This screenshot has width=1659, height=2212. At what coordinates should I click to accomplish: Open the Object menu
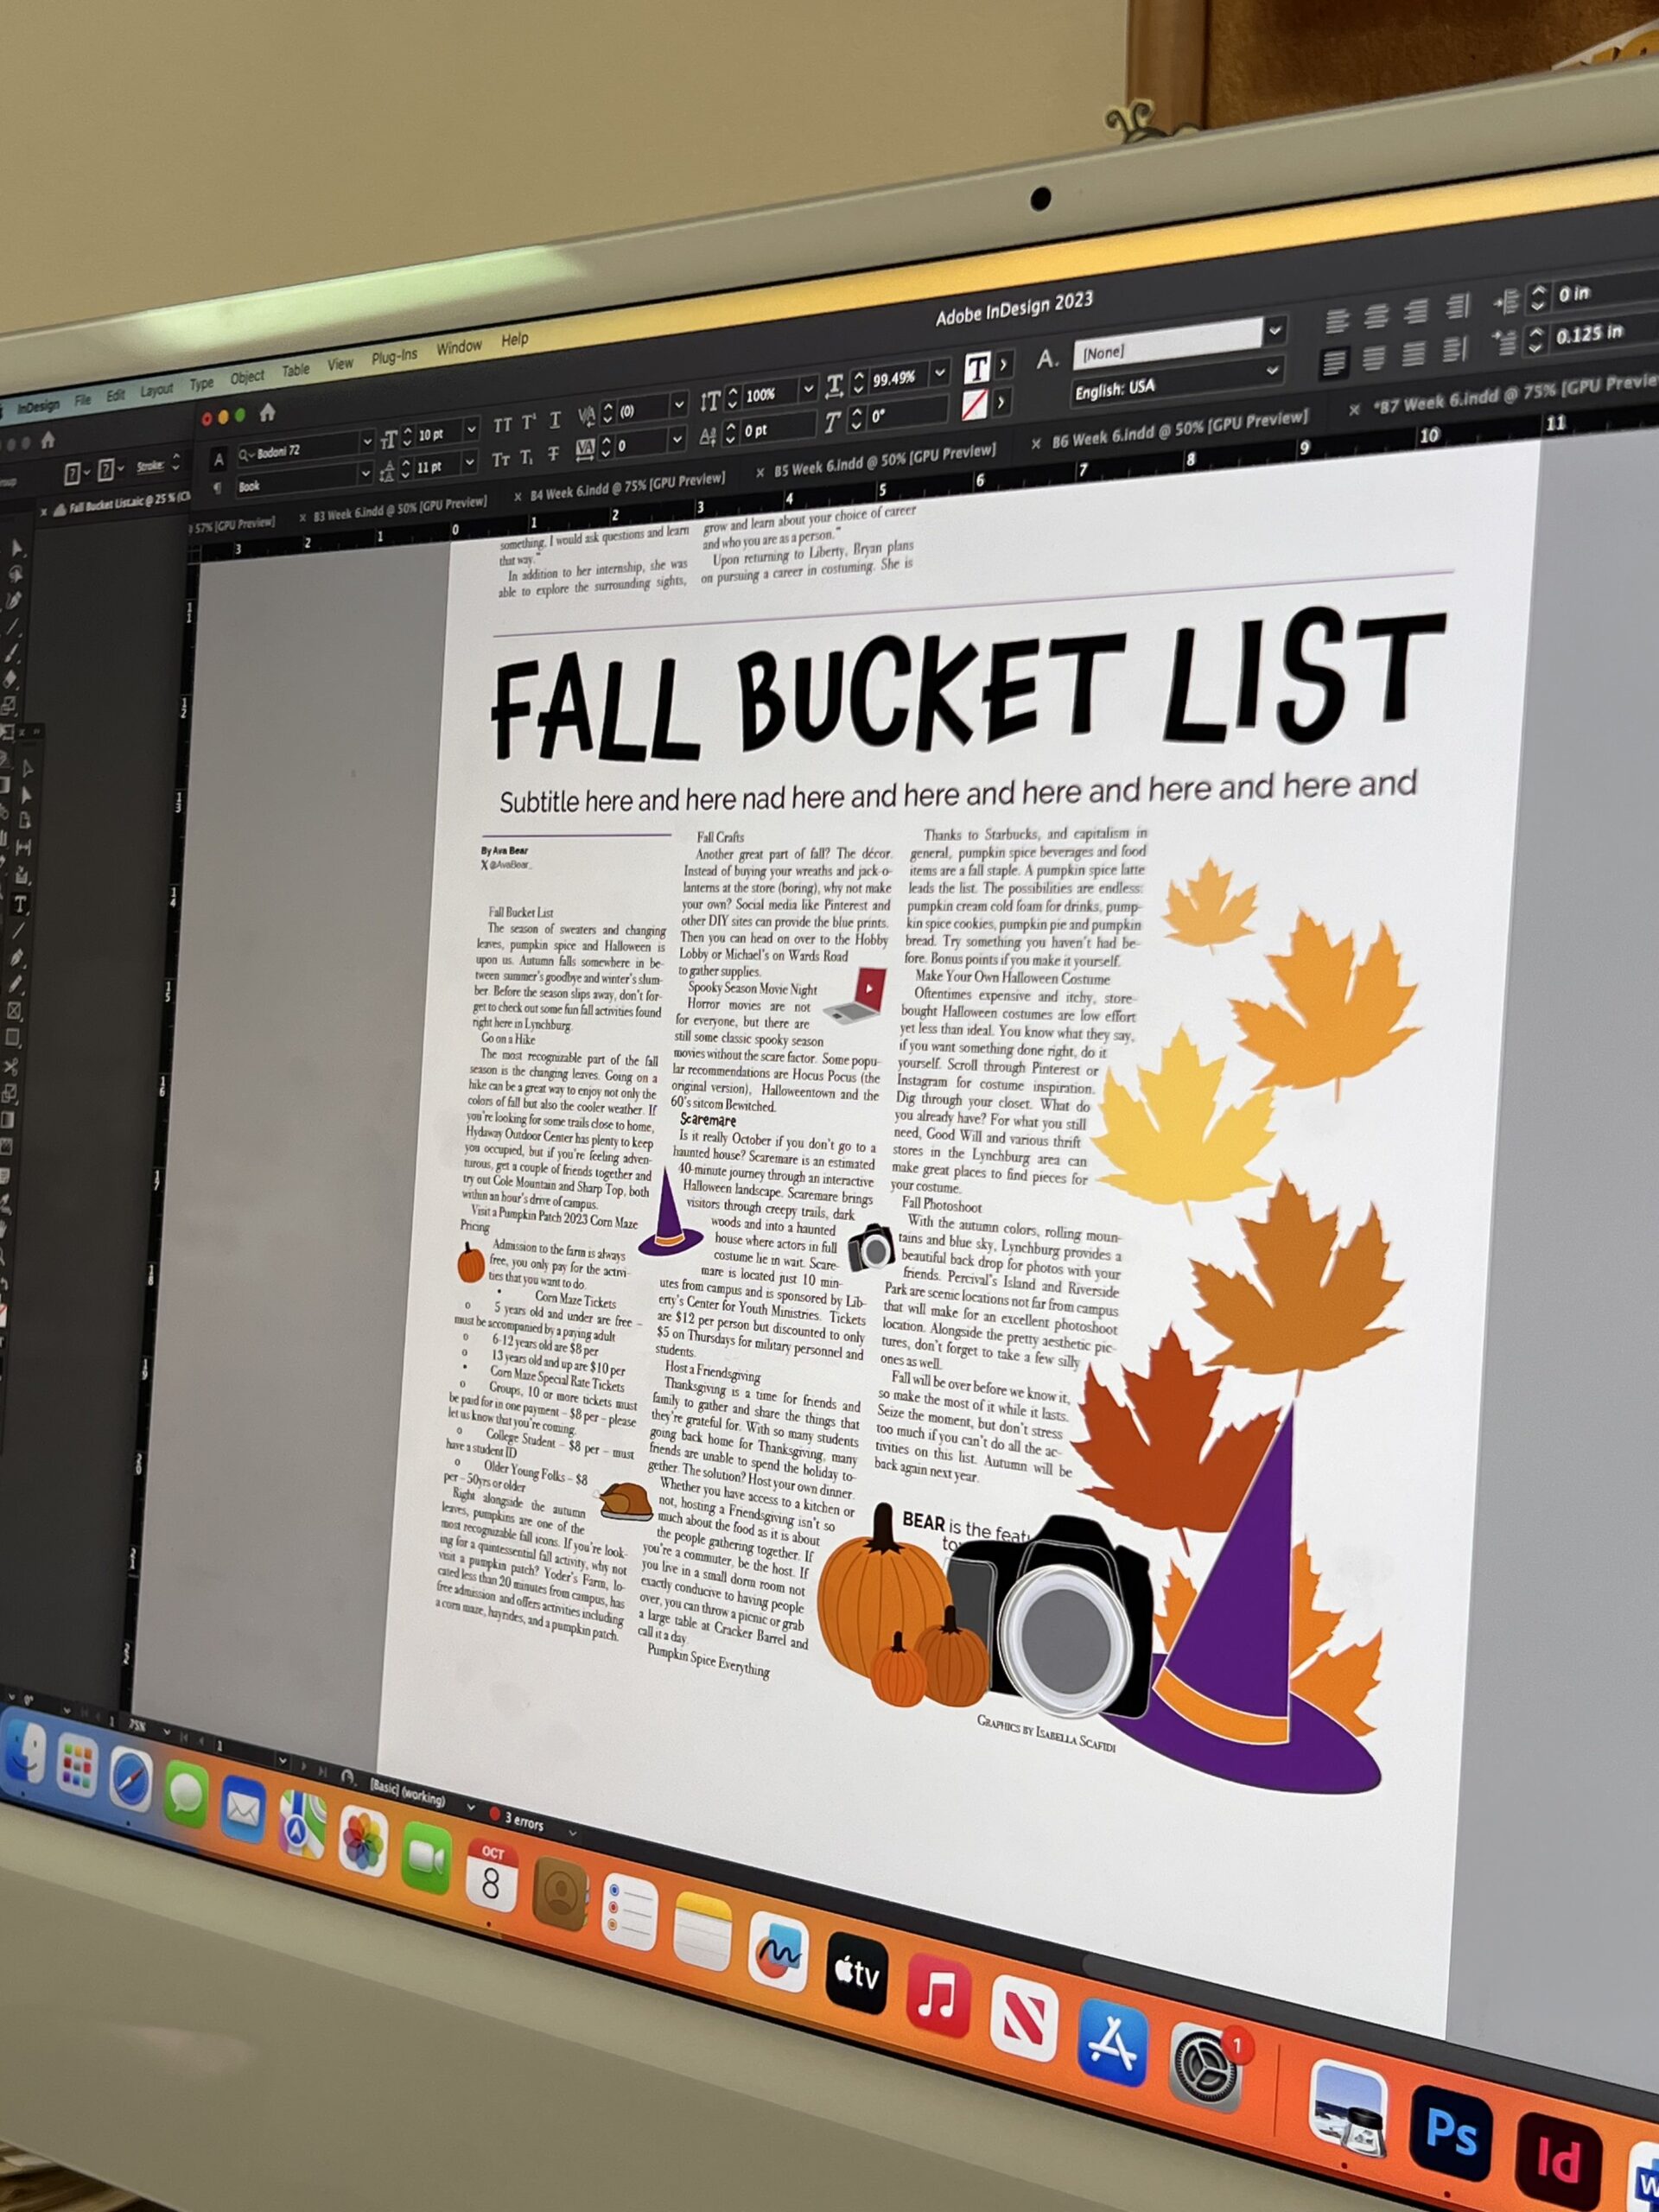pyautogui.click(x=247, y=376)
